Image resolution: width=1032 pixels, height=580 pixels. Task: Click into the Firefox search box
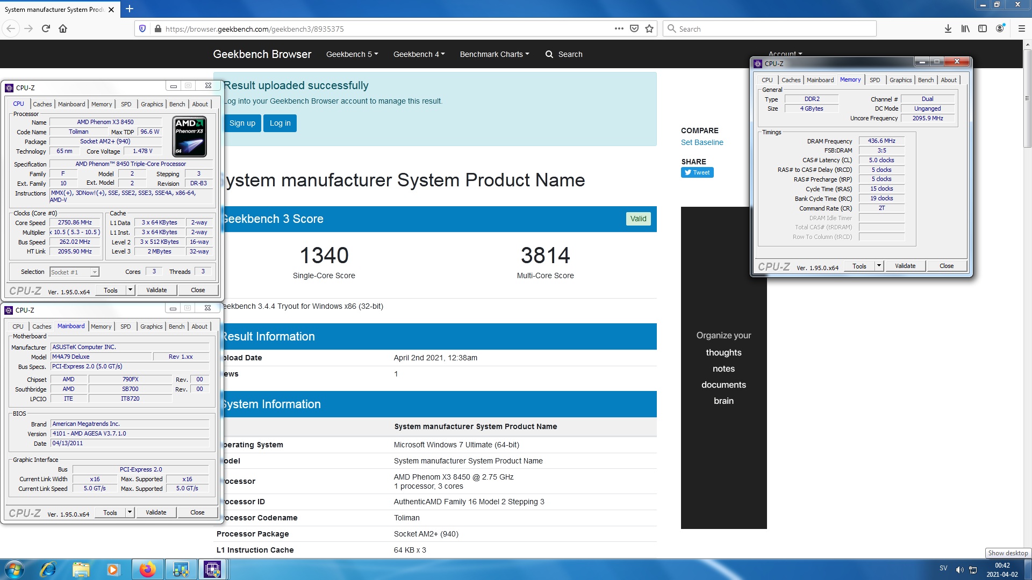tap(771, 28)
